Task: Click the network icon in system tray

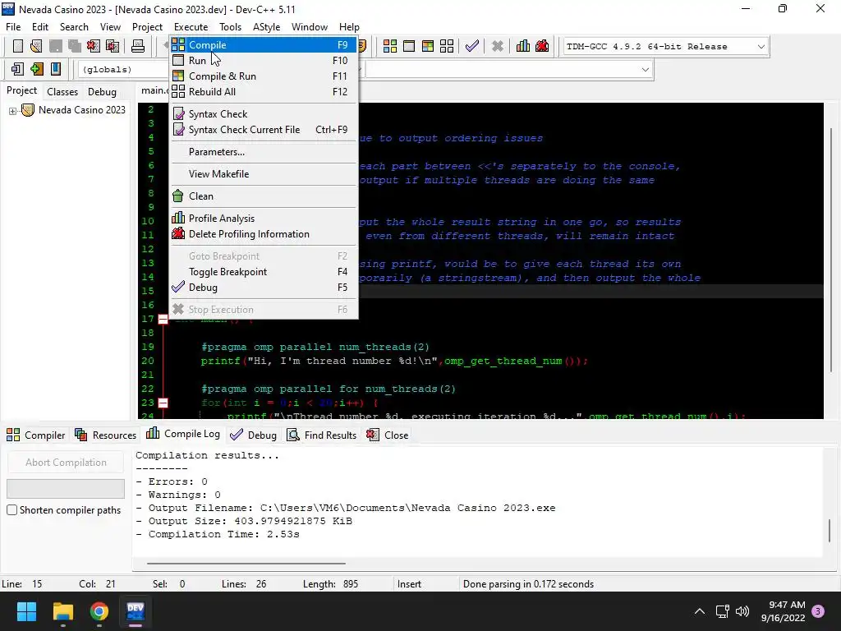Action: pyautogui.click(x=723, y=611)
